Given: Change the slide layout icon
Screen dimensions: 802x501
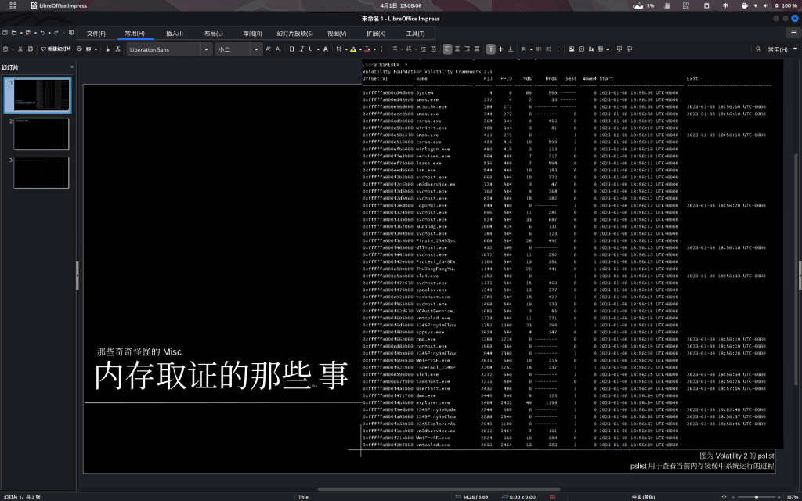Looking at the screenshot, I should pyautogui.click(x=88, y=49).
